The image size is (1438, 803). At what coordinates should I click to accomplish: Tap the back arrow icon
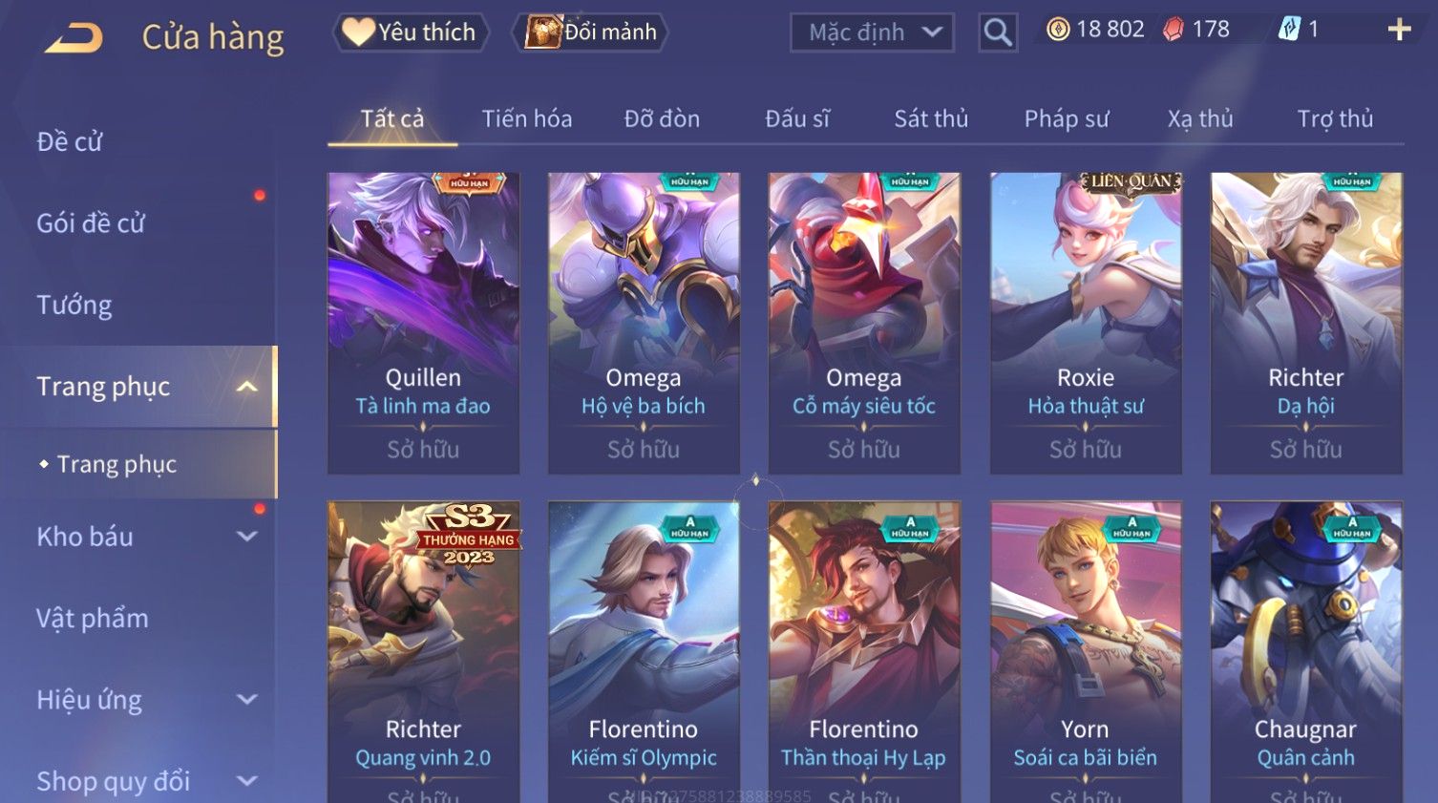[74, 39]
